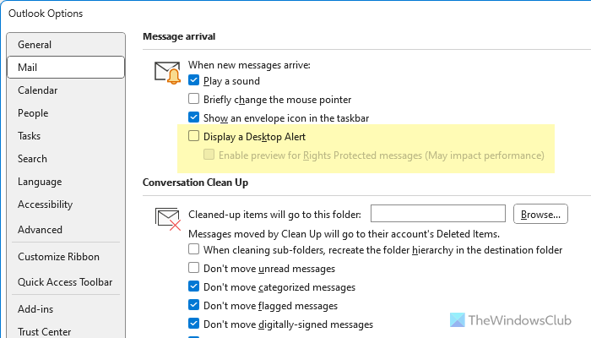Image resolution: width=591 pixels, height=338 pixels.
Task: Select the Trust Center category
Action: [x=45, y=332]
